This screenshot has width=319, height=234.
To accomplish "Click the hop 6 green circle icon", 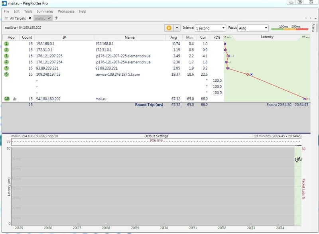I will pos(6,74).
